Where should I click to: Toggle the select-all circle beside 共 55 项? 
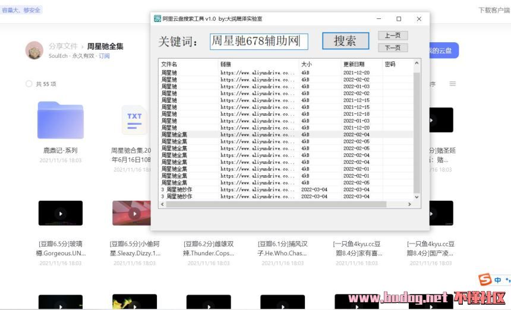[29, 84]
